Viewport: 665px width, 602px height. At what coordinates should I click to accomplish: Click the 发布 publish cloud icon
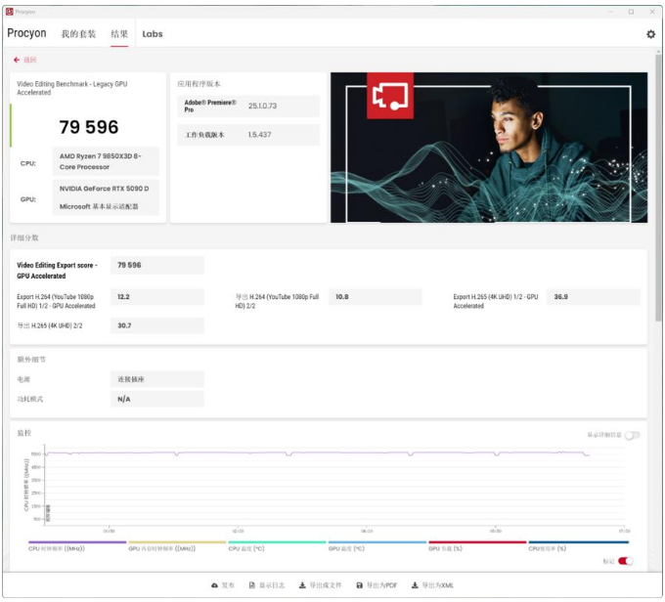(x=215, y=585)
